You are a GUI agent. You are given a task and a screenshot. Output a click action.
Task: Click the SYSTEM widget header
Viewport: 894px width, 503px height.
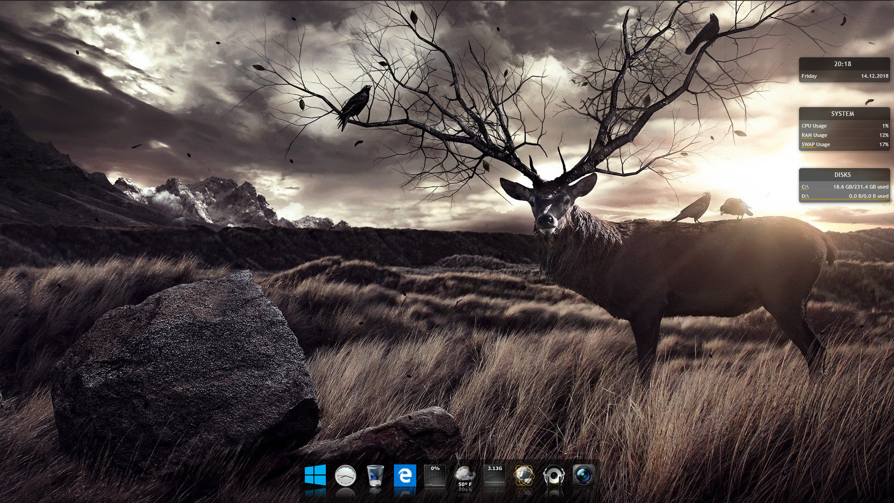click(842, 114)
